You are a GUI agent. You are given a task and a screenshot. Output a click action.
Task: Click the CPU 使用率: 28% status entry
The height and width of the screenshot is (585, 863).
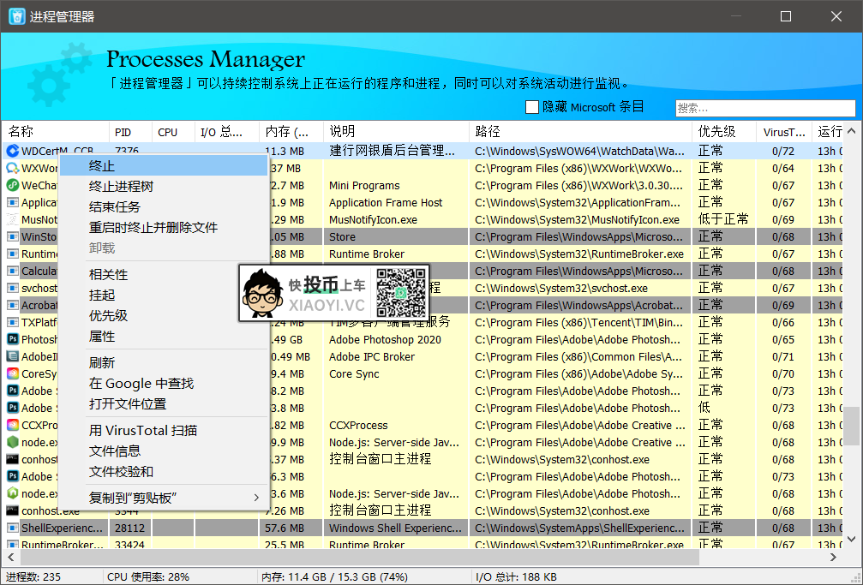(x=148, y=576)
